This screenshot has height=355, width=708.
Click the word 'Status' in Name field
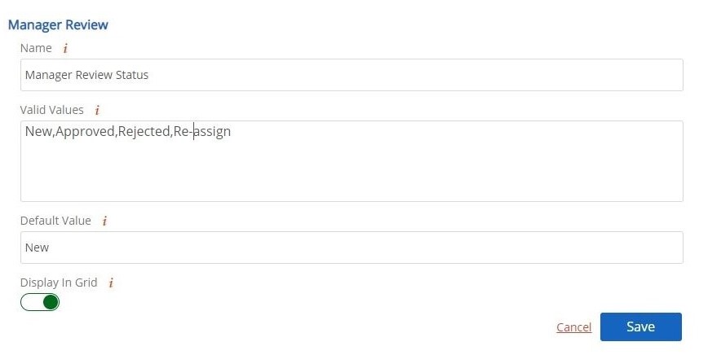point(132,75)
